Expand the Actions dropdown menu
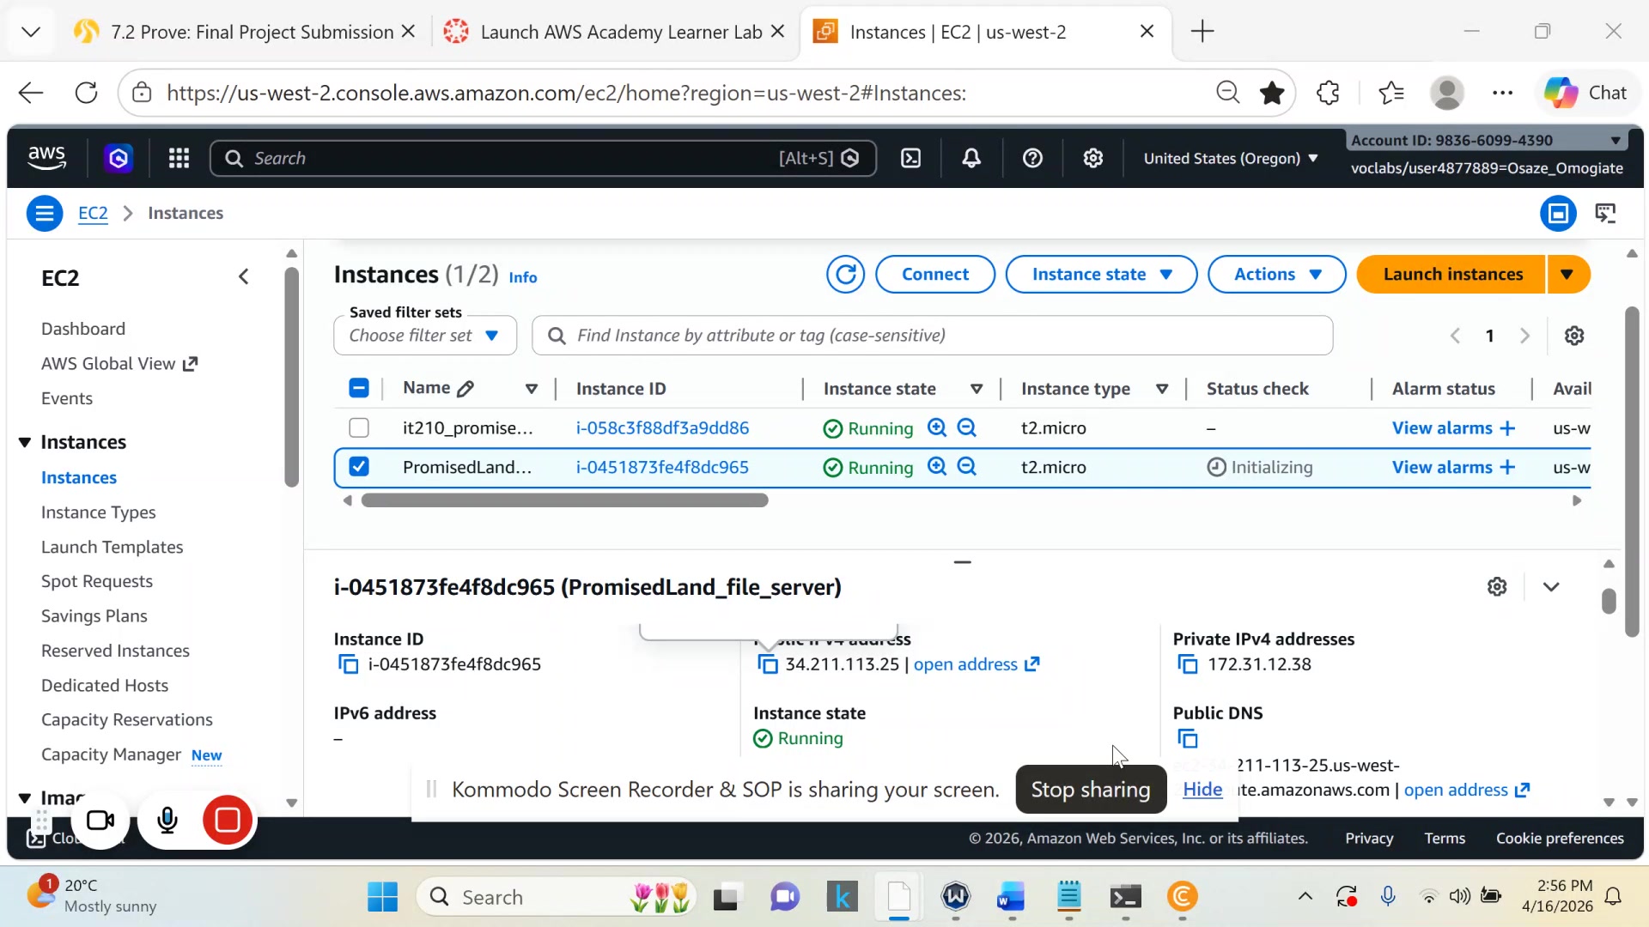Viewport: 1649px width, 927px height. [1276, 275]
